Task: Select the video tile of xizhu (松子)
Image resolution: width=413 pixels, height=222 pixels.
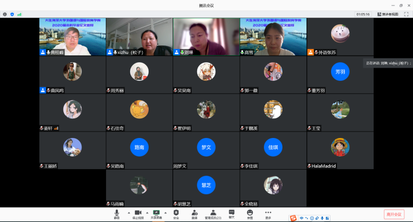Action: coord(139,37)
